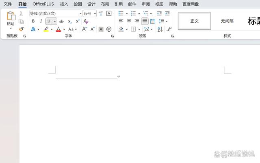The width and height of the screenshot is (260, 163).
Task: Click the underlined line in the document
Action: [86, 77]
